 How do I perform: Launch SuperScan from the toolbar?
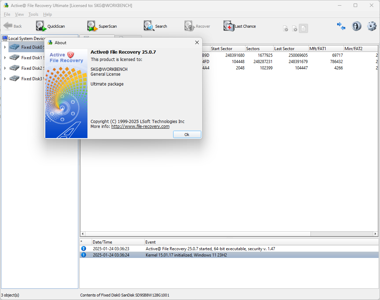102,26
